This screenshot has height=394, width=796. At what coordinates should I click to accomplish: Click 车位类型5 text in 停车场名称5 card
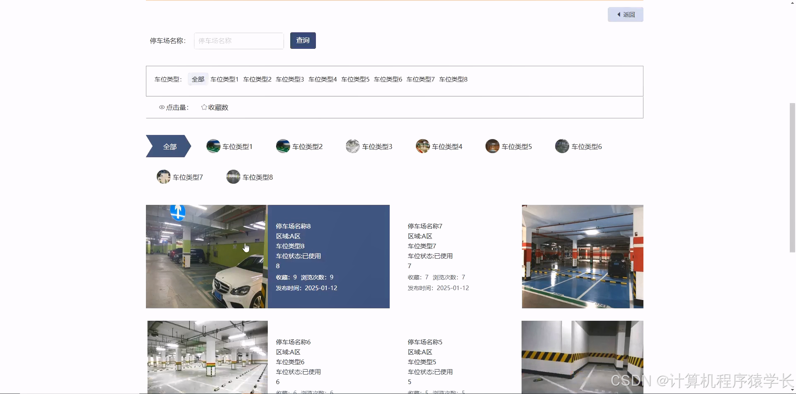[422, 362]
